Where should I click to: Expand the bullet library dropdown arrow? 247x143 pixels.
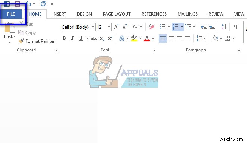(169, 27)
